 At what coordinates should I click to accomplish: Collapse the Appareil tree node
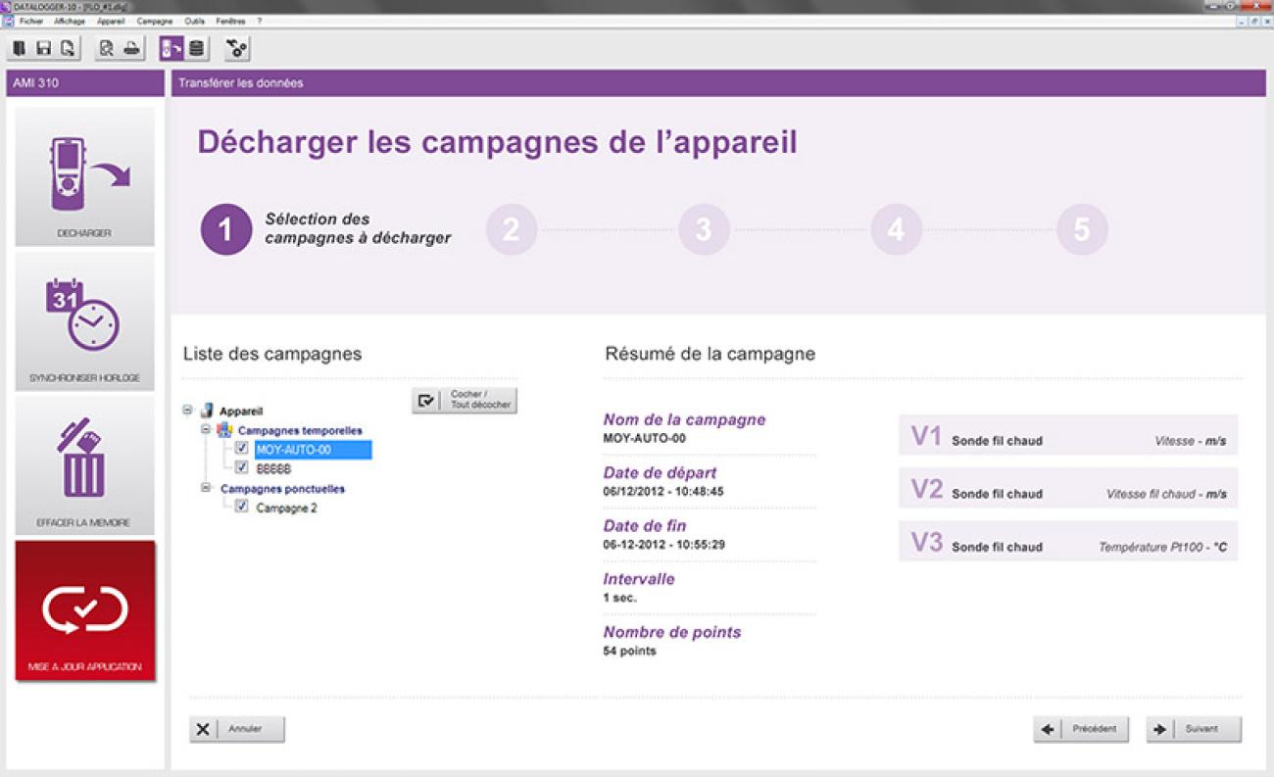point(188,412)
